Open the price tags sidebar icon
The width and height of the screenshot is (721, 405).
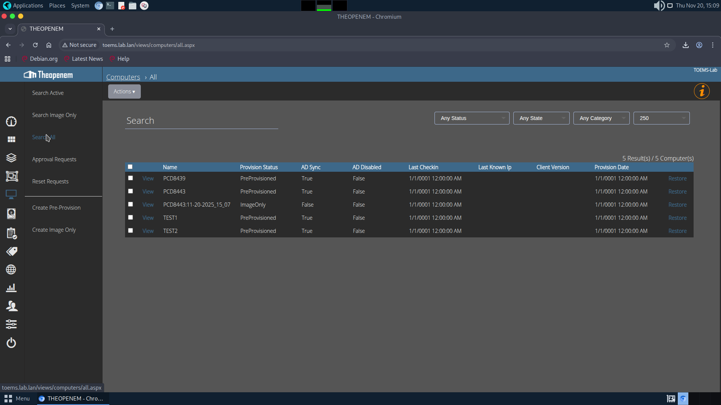coord(11,251)
